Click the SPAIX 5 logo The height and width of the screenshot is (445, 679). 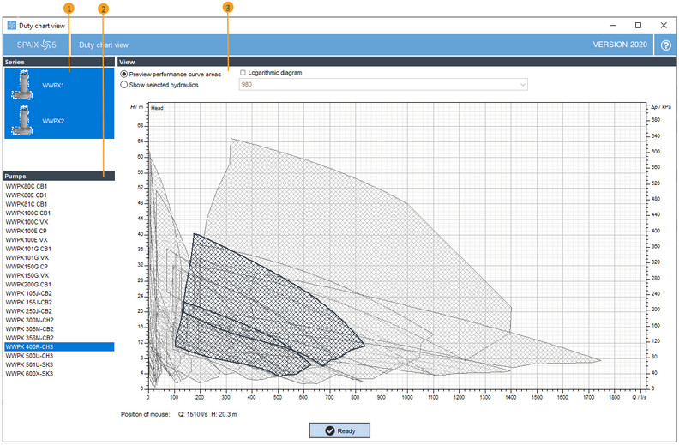(36, 45)
